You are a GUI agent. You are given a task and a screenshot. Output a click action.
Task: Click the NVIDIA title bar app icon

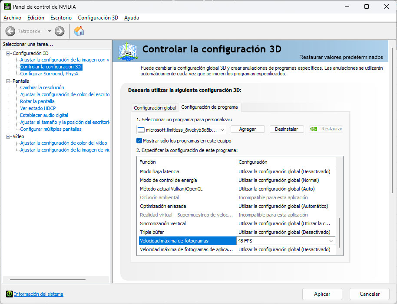click(7, 6)
